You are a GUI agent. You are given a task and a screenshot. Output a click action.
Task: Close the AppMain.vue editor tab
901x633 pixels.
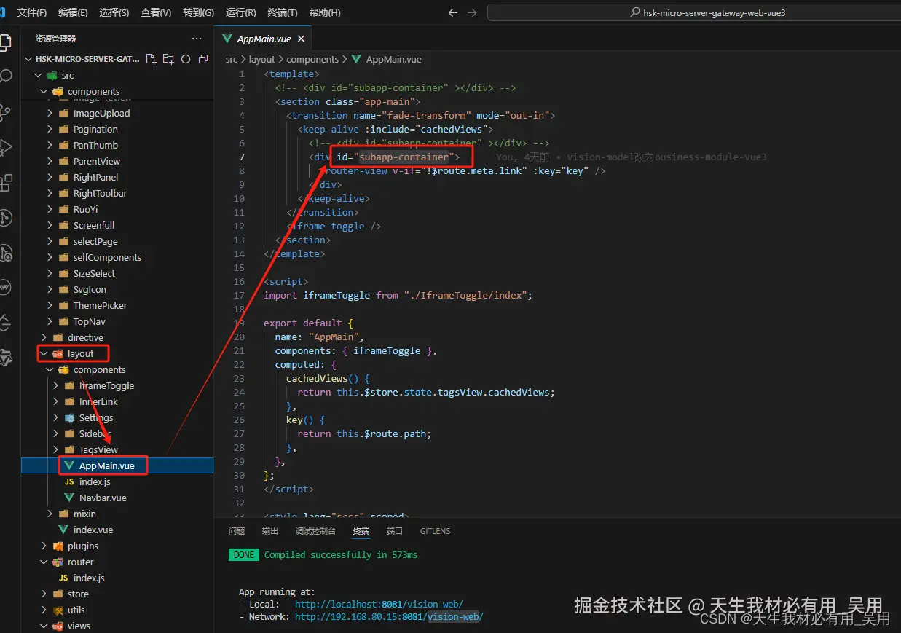click(301, 39)
